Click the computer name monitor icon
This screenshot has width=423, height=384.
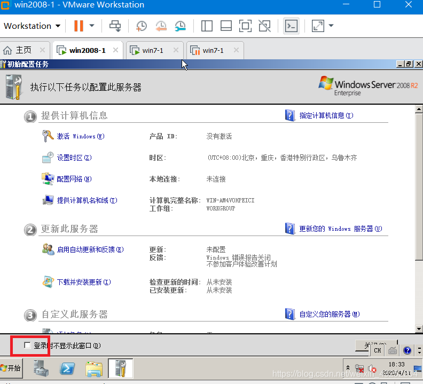[x=48, y=200]
